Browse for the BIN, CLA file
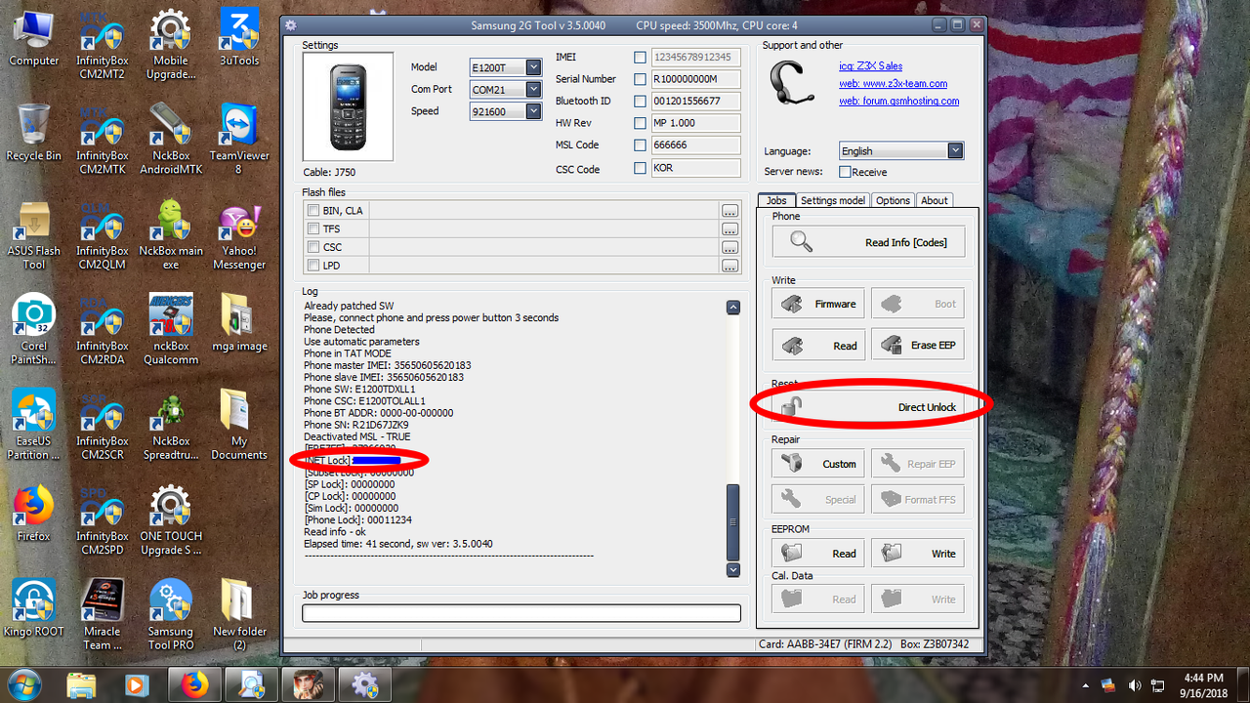Image resolution: width=1250 pixels, height=703 pixels. [x=729, y=211]
